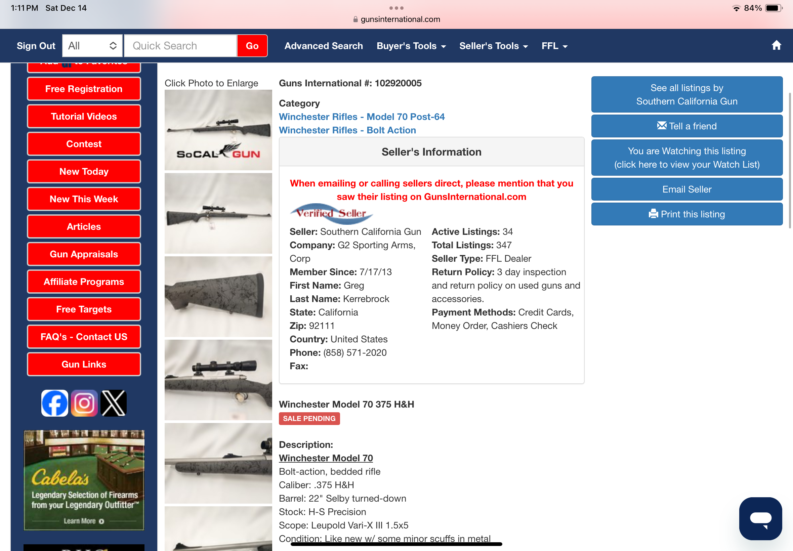Click the Guns International # 102920005 text
793x551 pixels.
point(350,83)
